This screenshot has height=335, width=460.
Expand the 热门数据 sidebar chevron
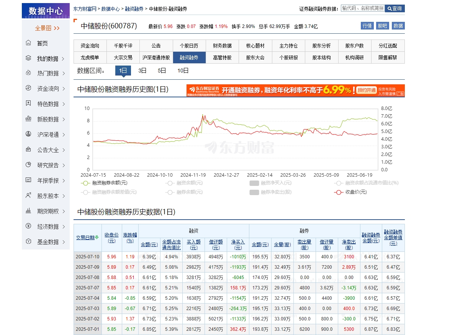click(x=63, y=73)
